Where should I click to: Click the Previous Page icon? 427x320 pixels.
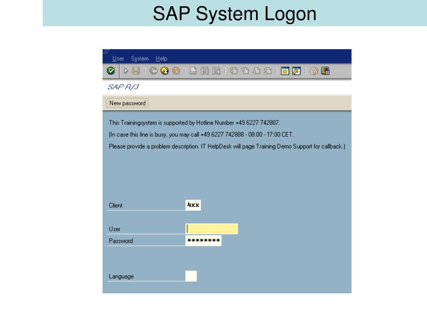[x=245, y=71]
